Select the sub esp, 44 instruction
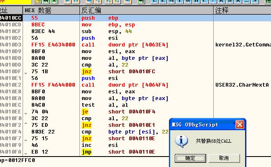 coord(107,31)
